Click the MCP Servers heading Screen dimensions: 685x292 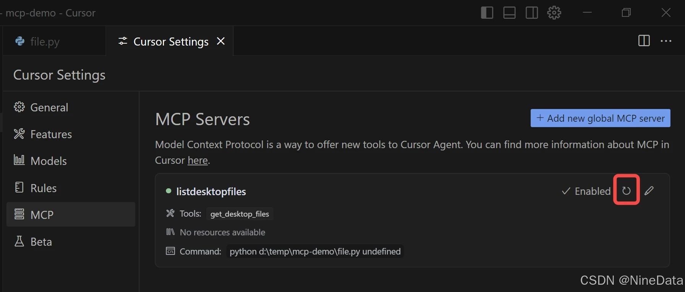coord(202,119)
